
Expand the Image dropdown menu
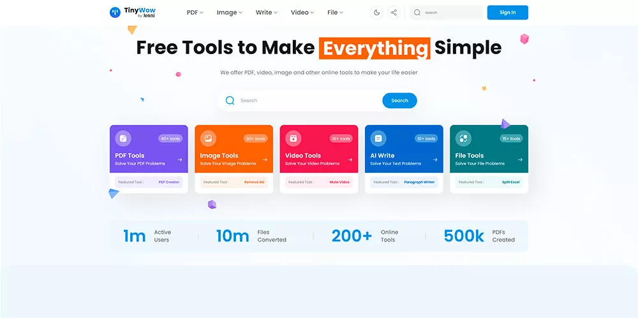[230, 13]
